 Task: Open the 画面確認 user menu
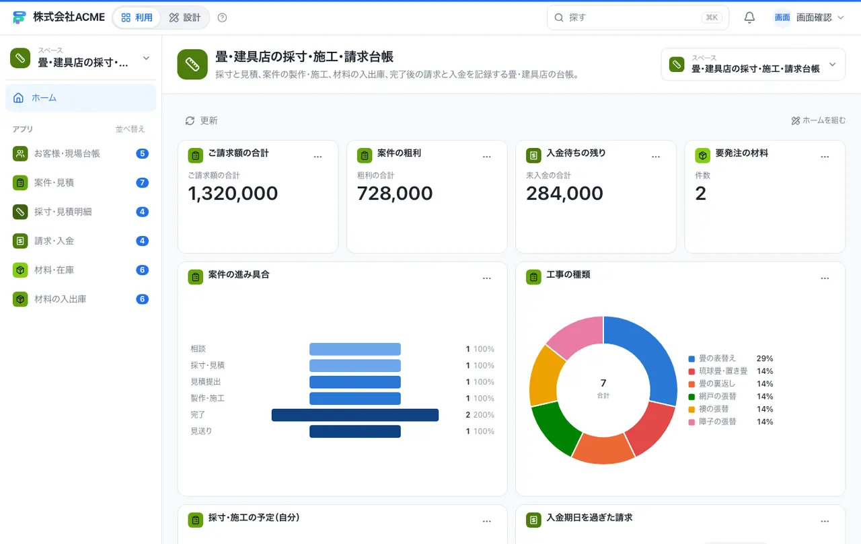point(809,17)
